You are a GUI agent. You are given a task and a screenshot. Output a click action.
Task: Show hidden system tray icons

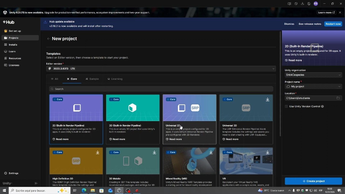[289, 190]
